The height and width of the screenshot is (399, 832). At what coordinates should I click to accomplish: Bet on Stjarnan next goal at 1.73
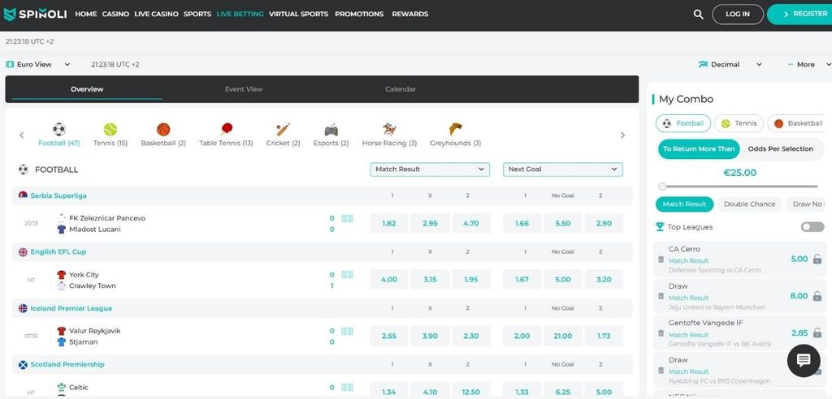[604, 336]
